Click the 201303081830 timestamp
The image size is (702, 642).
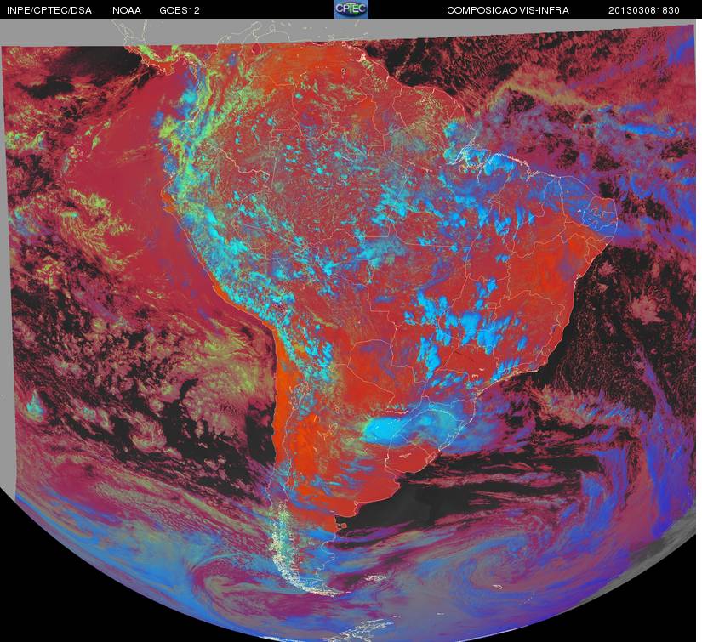pyautogui.click(x=644, y=10)
